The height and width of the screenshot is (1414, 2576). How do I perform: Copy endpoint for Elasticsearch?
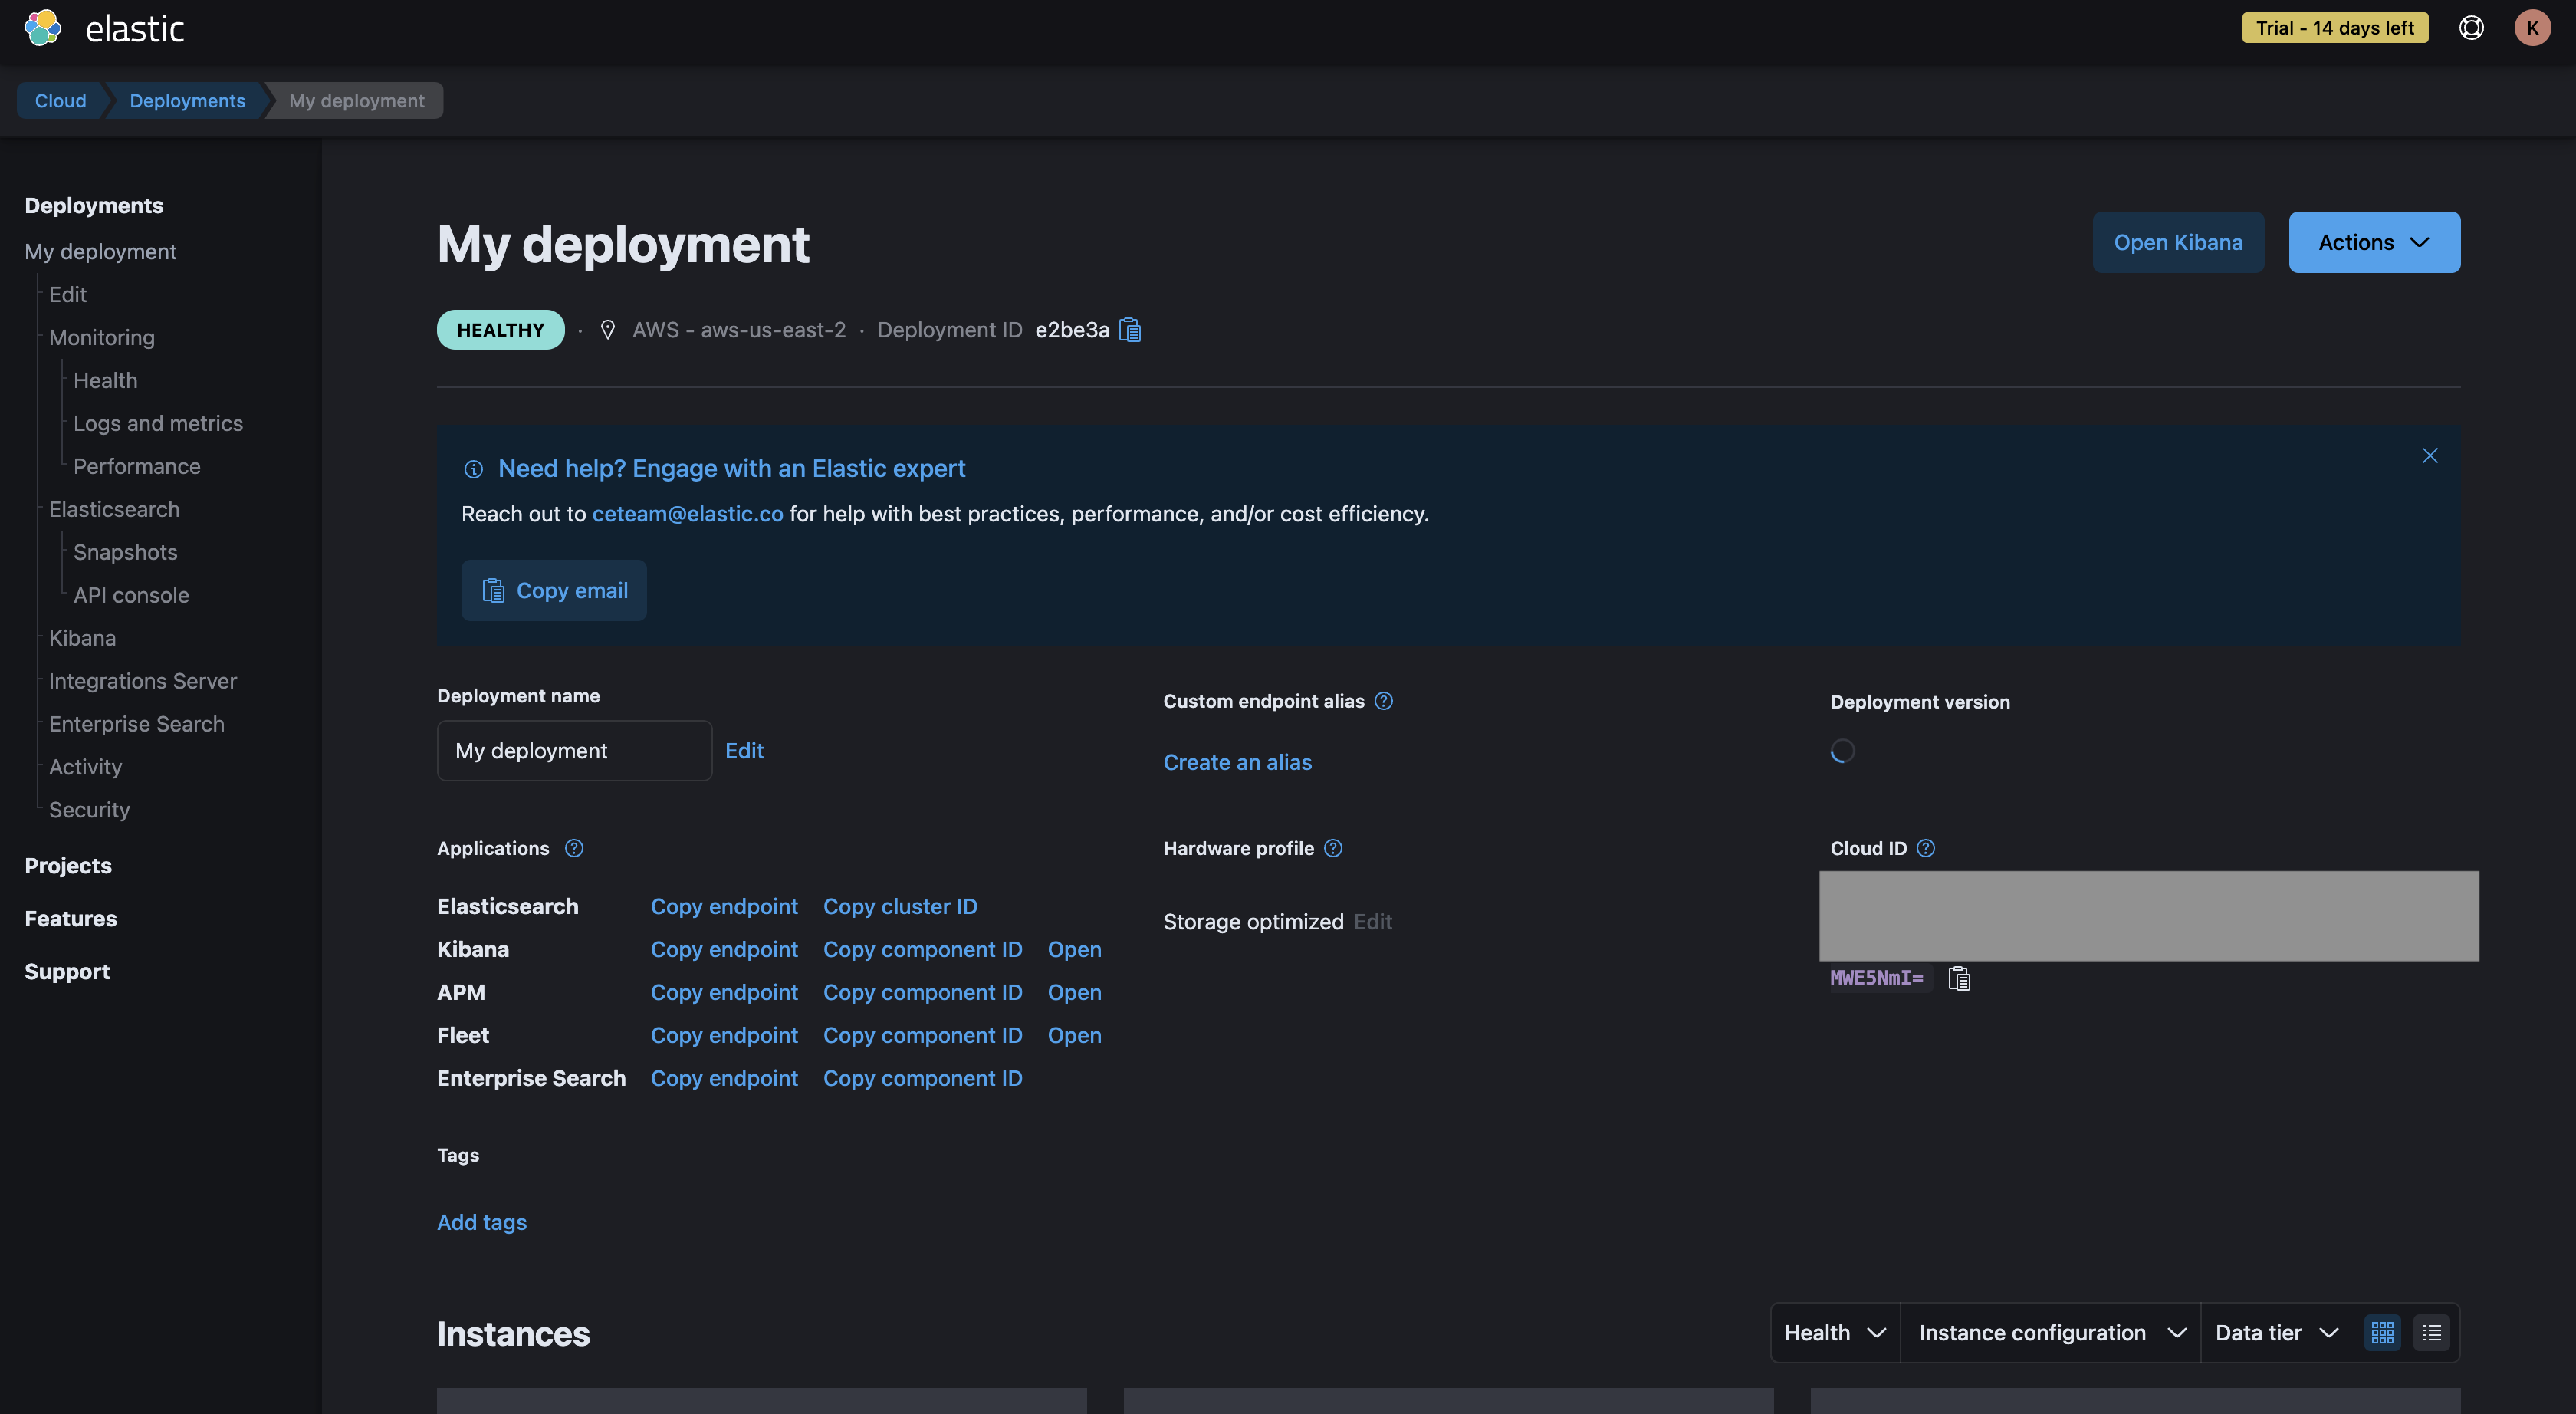point(724,907)
